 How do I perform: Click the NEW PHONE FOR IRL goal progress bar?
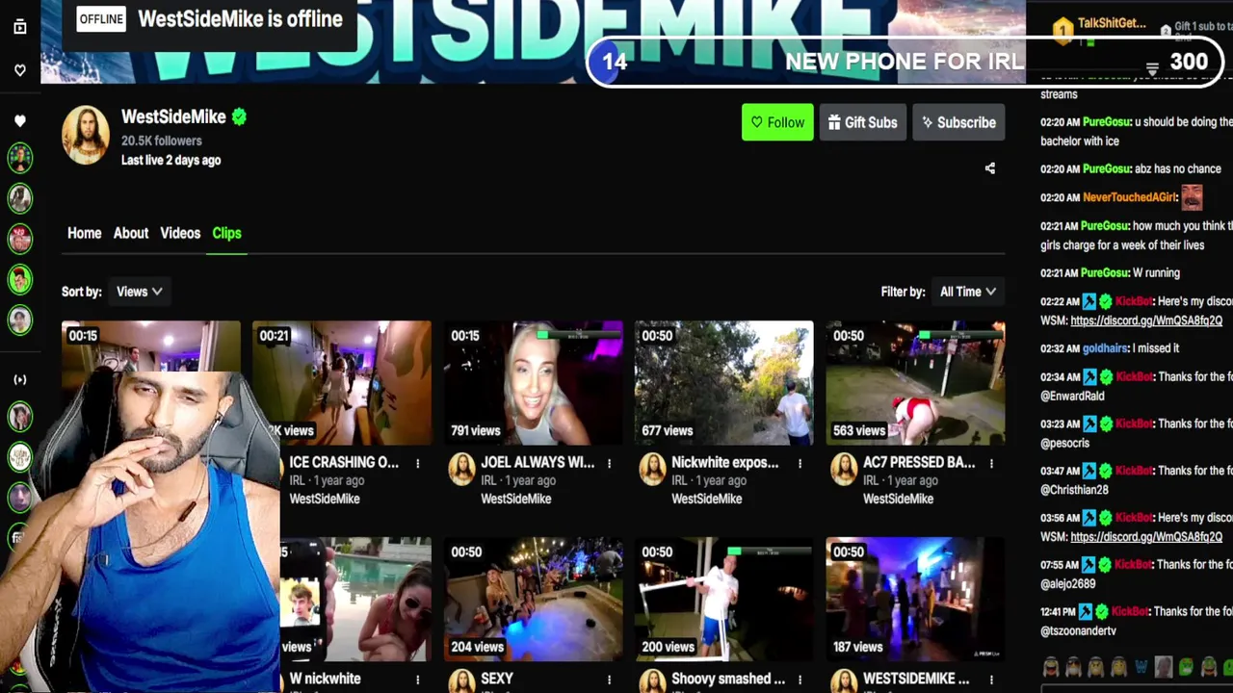click(905, 62)
